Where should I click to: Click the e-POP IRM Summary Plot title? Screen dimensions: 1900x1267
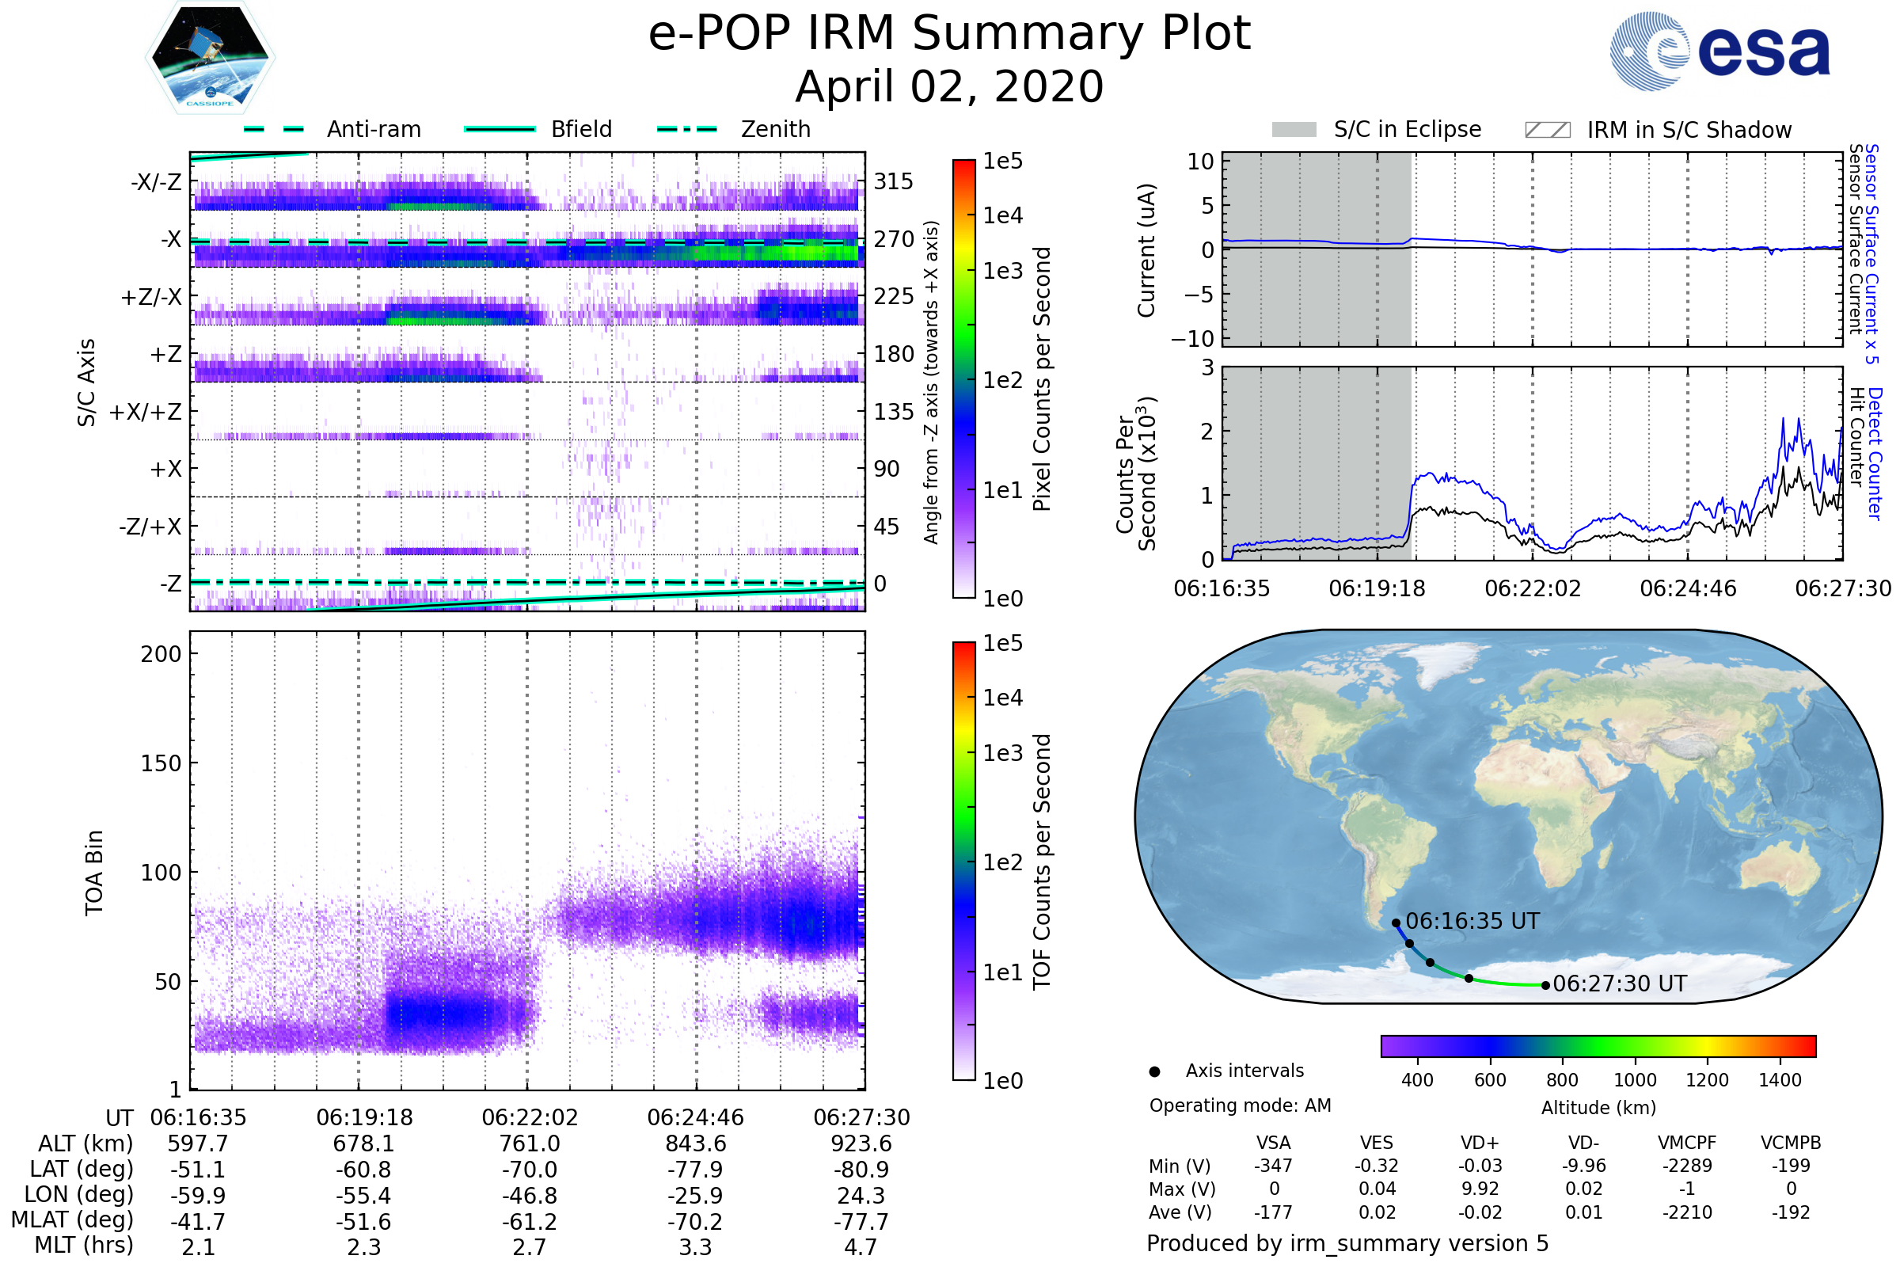pyautogui.click(x=949, y=34)
